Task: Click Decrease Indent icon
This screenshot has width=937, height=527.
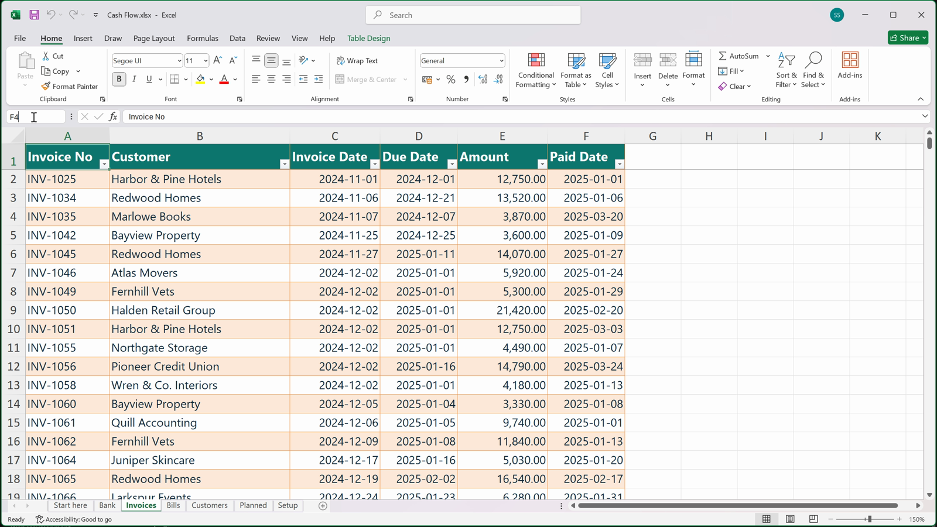Action: [303, 79]
